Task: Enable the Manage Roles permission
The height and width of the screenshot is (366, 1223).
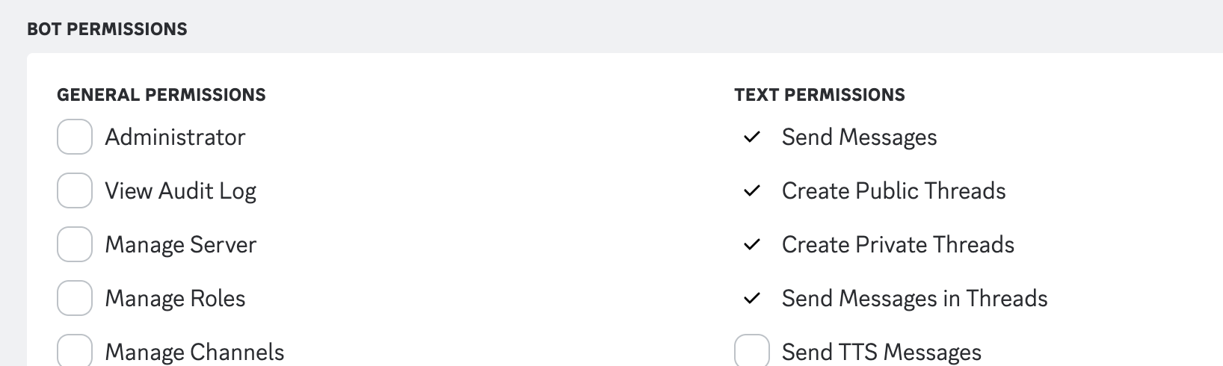Action: pyautogui.click(x=75, y=298)
